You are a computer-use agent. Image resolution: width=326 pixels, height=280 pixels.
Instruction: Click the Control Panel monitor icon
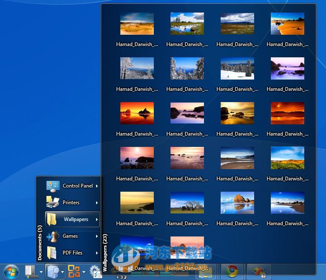click(53, 186)
